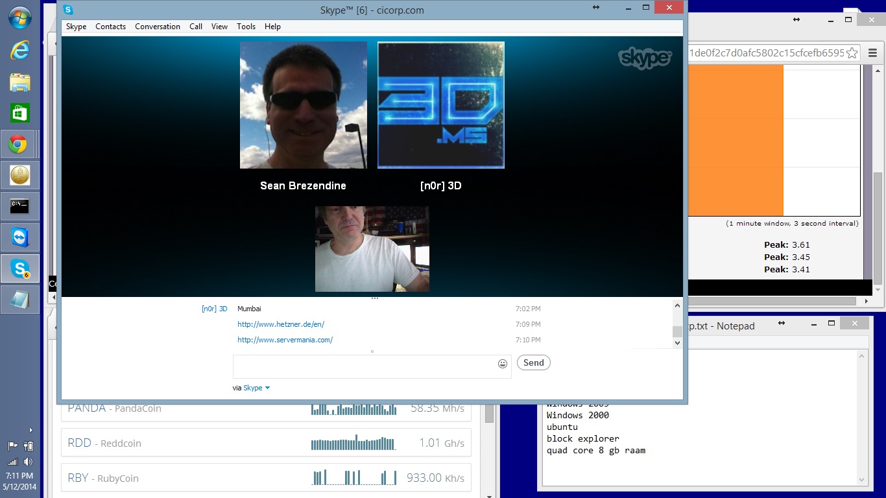886x498 pixels.
Task: Open the hetzner.de link in chat
Action: [x=280, y=324]
